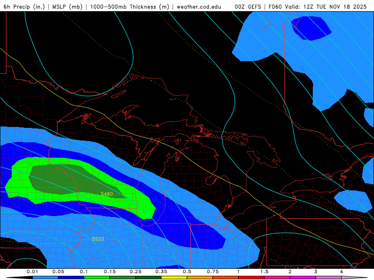Pick the magenta 2–3 legend swatch
The image size is (374, 280).
point(303,278)
